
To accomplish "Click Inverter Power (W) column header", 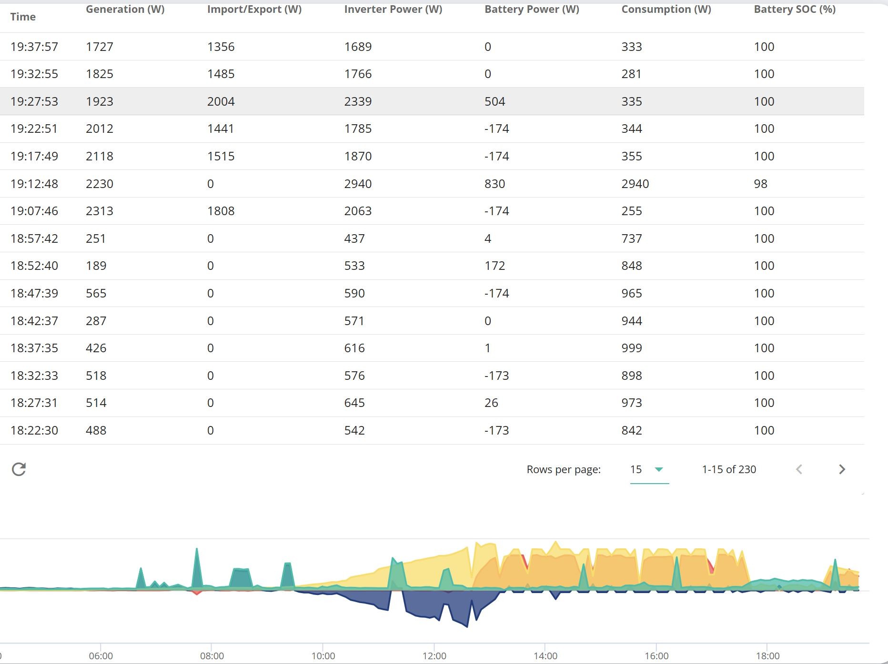I will tap(393, 9).
